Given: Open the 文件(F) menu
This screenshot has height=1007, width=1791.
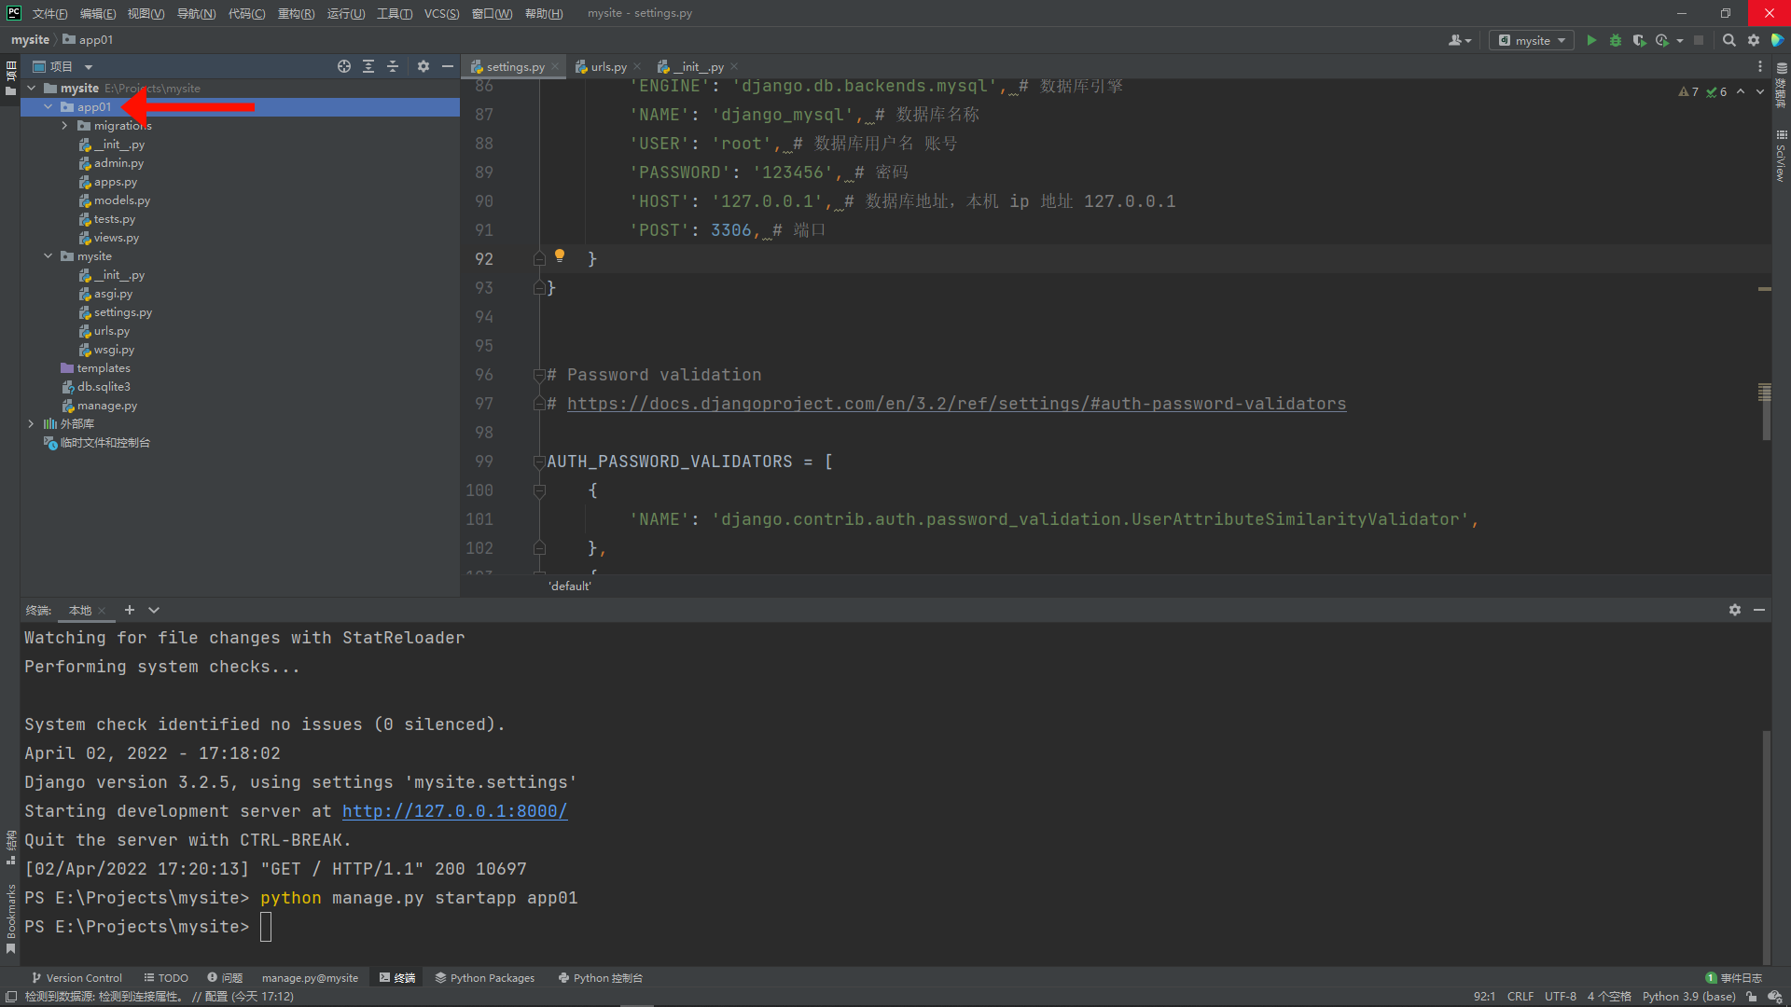Looking at the screenshot, I should click(49, 13).
